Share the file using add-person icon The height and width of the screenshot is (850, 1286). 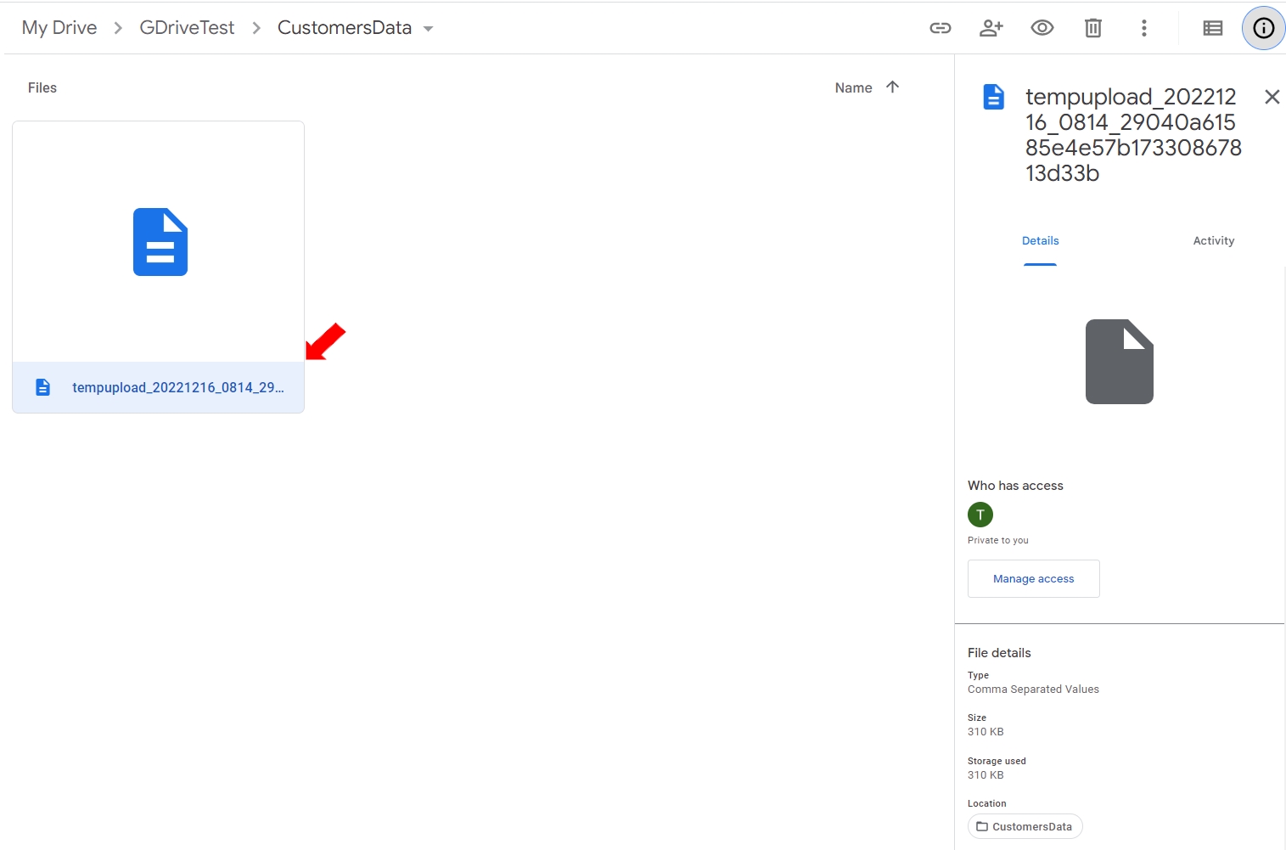coord(991,28)
